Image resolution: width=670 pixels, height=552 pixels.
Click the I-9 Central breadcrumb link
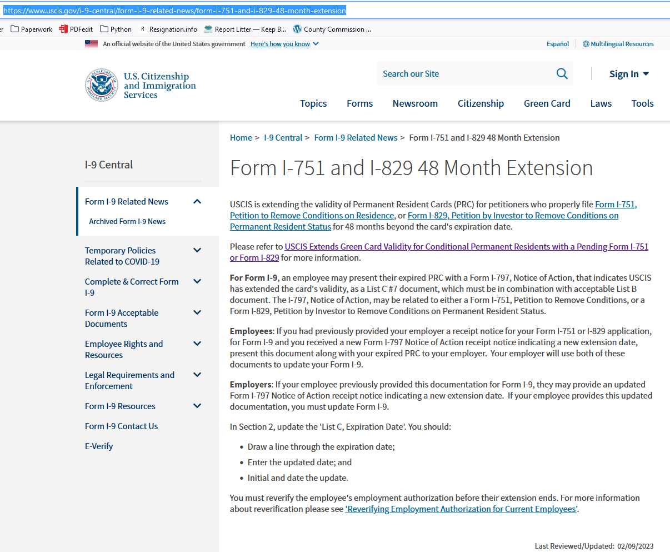(x=283, y=138)
